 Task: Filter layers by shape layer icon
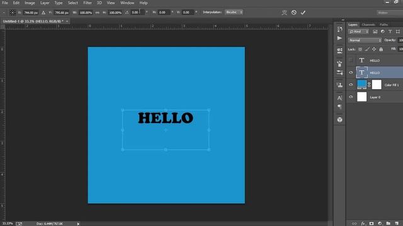(398, 31)
